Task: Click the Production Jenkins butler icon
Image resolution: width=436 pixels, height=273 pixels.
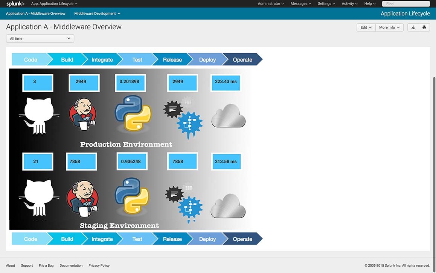Action: (82, 114)
